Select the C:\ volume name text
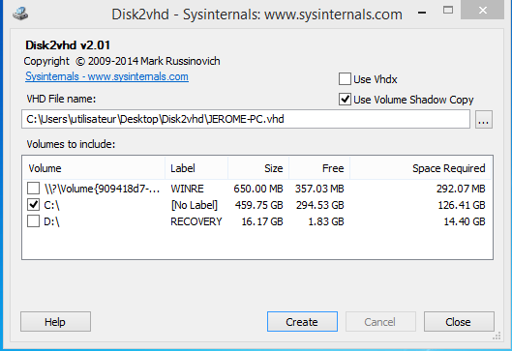Screen dimensions: 512x351 tap(51, 205)
